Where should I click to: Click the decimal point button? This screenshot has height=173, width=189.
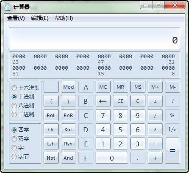click(138, 158)
